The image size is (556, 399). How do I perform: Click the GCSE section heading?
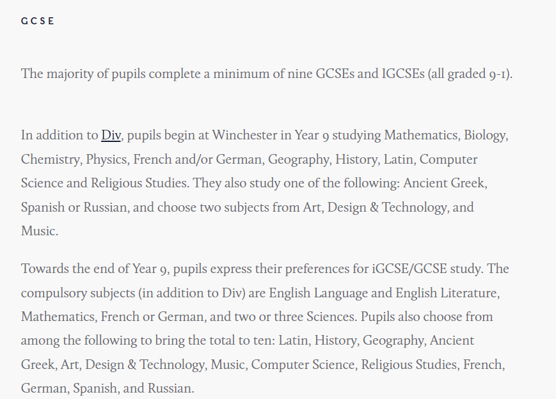[38, 21]
